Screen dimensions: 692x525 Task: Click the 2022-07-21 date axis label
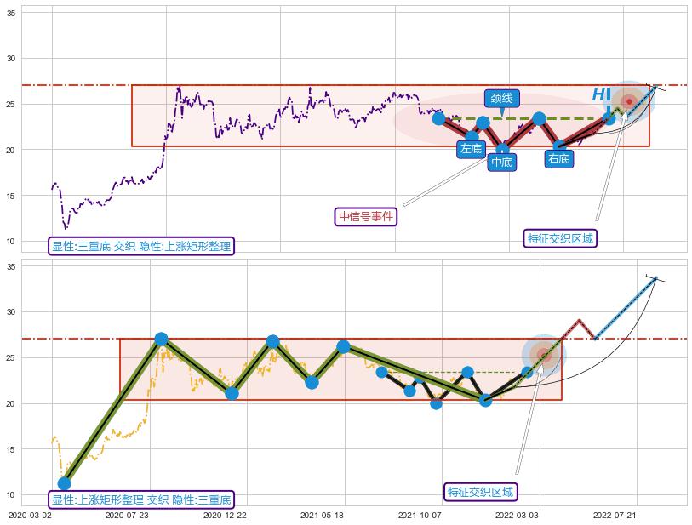614,515
